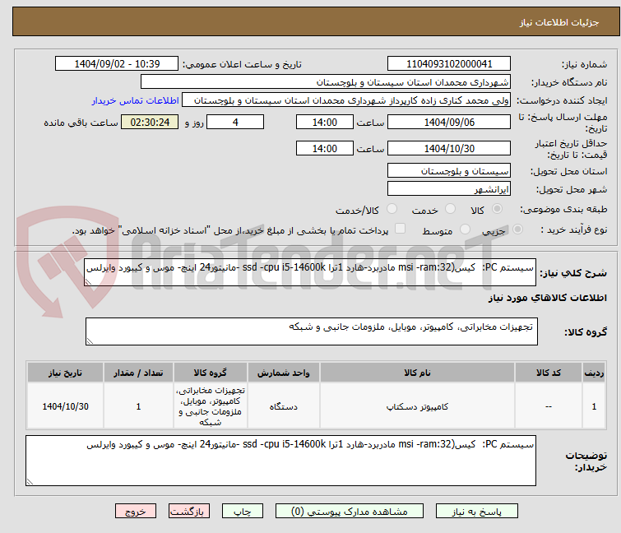Image resolution: width=621 pixels, height=533 pixels.
Task: Click the remaining days field showing 4
Action: click(235, 122)
